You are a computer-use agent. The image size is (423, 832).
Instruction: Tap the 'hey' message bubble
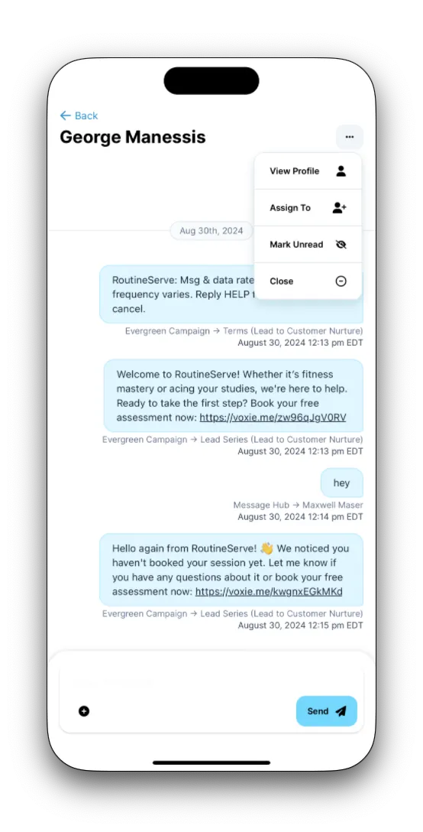click(x=342, y=483)
